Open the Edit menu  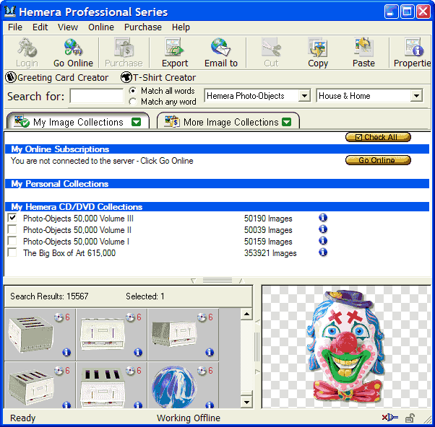[40, 27]
